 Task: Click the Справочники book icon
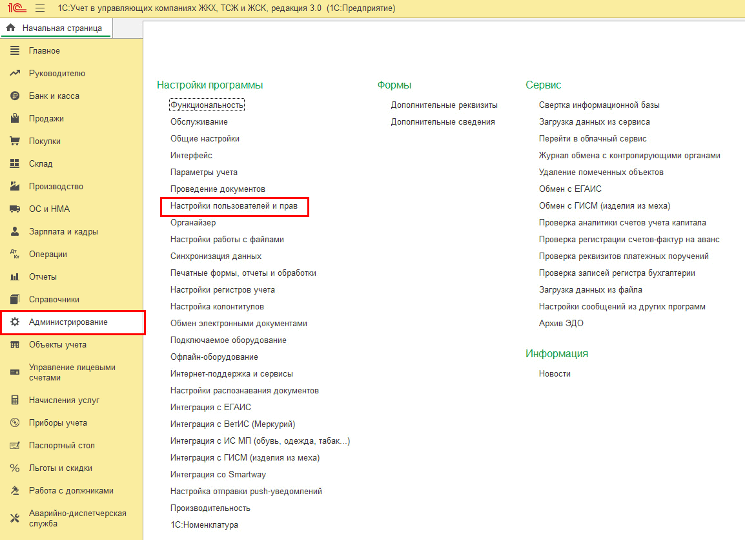(x=15, y=300)
